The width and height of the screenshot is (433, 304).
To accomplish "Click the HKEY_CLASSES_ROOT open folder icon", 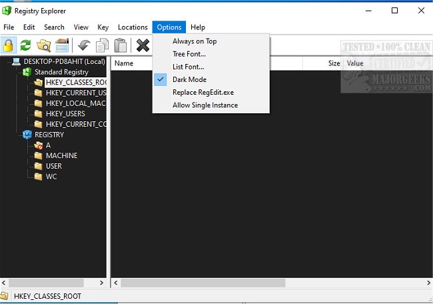I will pos(38,83).
